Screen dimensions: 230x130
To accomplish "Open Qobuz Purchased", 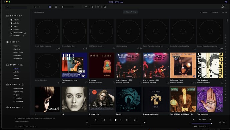I will point(17,59).
